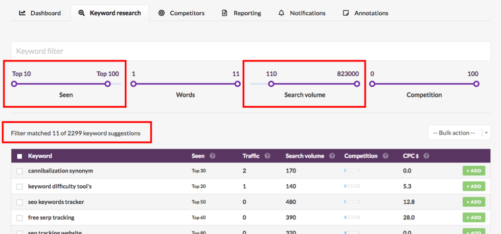This screenshot has width=501, height=234.
Task: Switch to the Dashboard tab
Action: (40, 13)
